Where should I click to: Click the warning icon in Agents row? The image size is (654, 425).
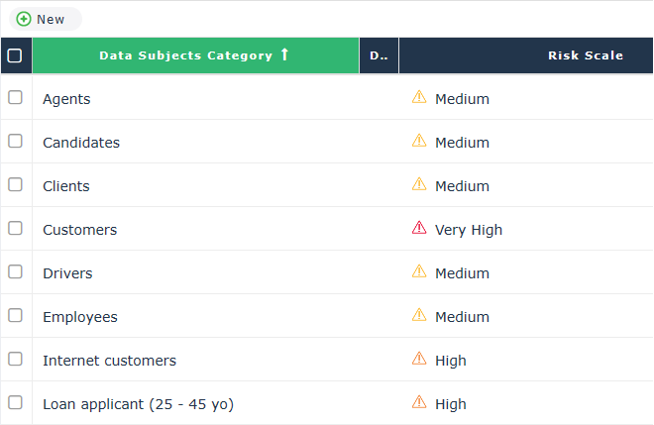click(419, 98)
